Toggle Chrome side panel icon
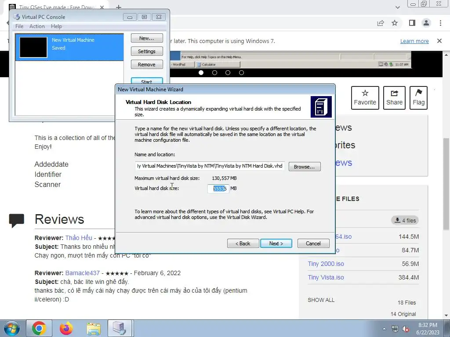450x337 pixels. tap(412, 23)
